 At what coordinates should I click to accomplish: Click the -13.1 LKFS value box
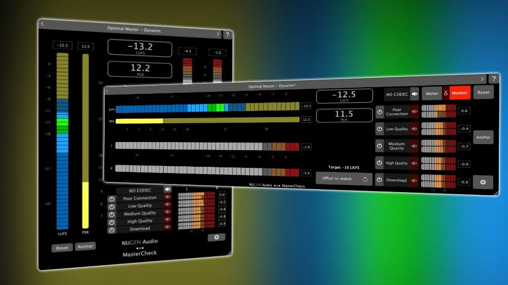306,106
